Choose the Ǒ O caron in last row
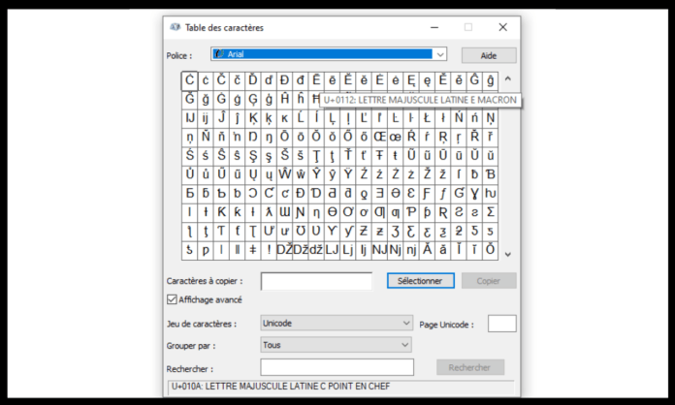675x405 pixels. [x=491, y=250]
